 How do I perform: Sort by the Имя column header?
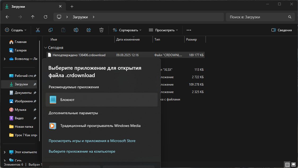tap(54, 39)
